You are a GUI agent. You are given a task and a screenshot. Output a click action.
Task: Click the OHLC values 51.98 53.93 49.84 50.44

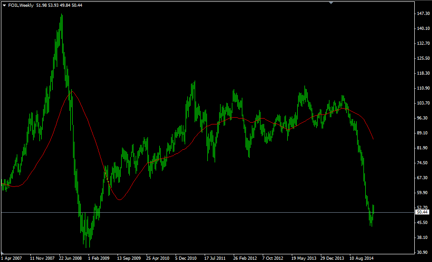tap(59, 5)
